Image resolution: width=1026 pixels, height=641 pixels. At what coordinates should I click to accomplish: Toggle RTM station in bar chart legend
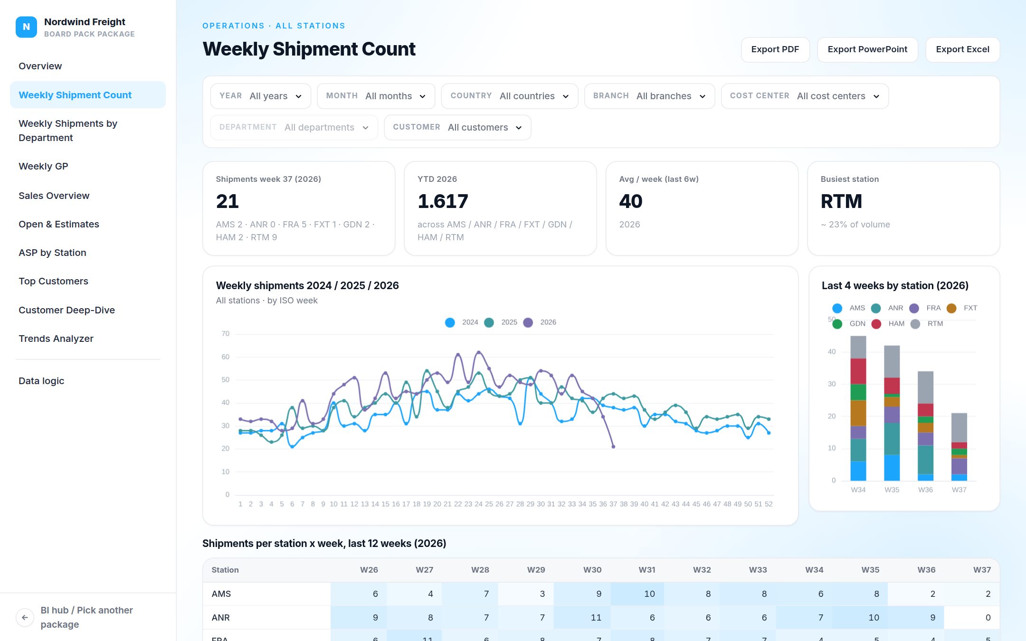coord(915,324)
